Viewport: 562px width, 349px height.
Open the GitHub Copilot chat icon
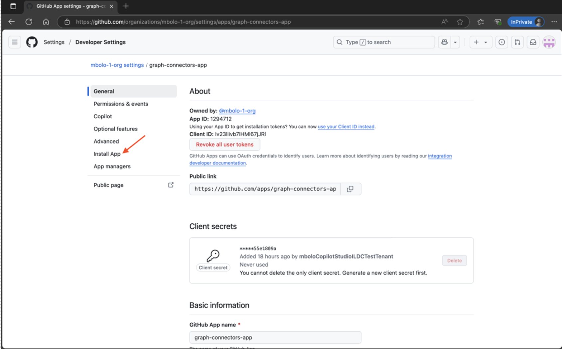[x=444, y=42]
